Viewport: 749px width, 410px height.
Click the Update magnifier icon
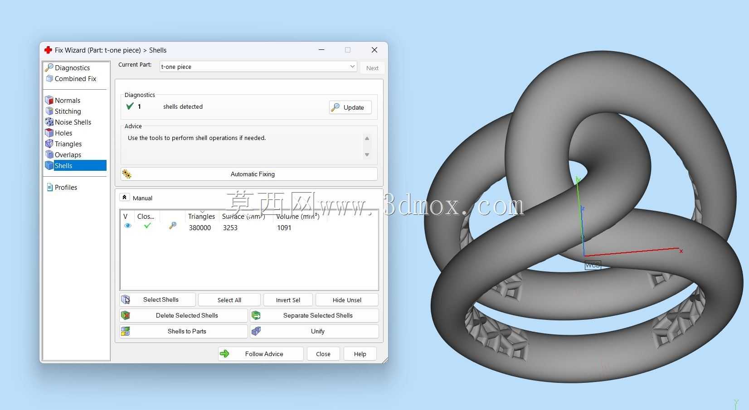(x=336, y=107)
